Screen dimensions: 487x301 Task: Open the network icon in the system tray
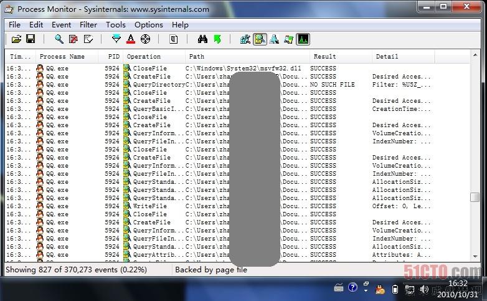click(410, 290)
